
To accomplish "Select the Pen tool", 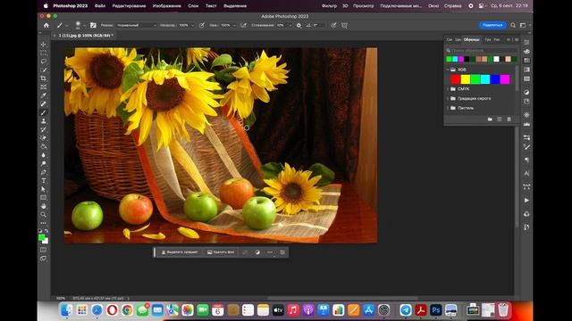I will click(x=44, y=172).
